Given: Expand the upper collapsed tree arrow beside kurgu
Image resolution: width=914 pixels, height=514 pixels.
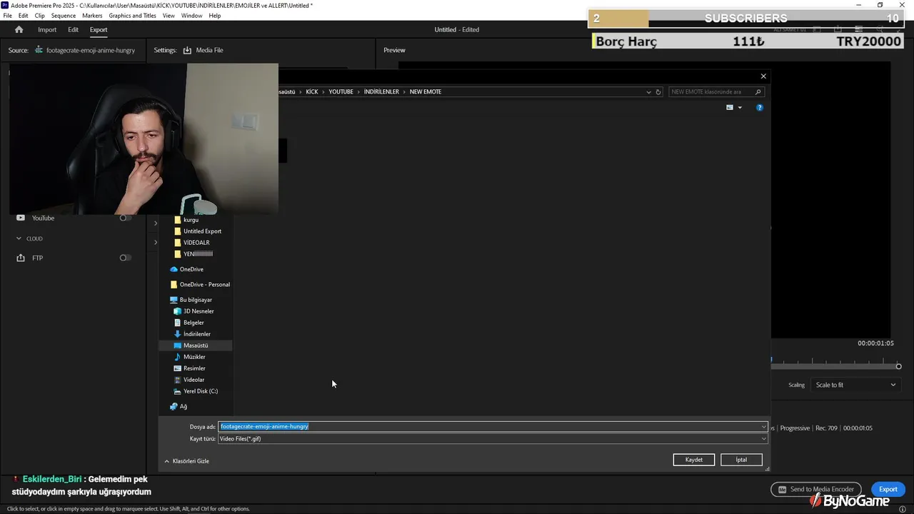Looking at the screenshot, I should click(156, 223).
